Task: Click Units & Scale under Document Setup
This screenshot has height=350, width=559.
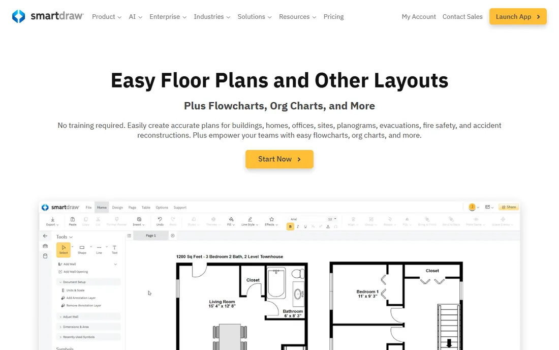Action: tap(73, 290)
